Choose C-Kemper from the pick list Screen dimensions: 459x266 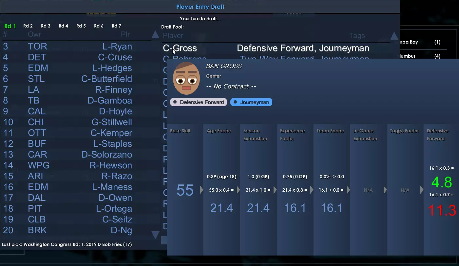click(x=111, y=133)
